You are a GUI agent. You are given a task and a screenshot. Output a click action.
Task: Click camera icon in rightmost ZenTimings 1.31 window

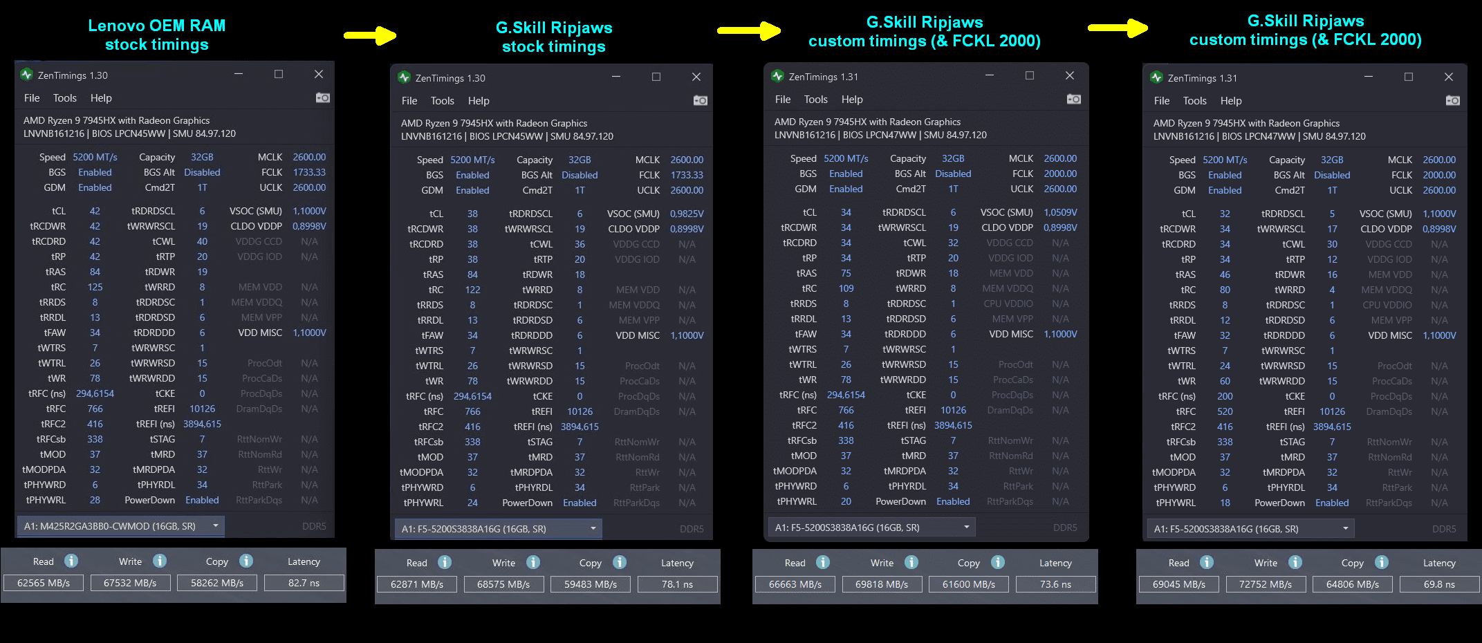pos(1453,101)
